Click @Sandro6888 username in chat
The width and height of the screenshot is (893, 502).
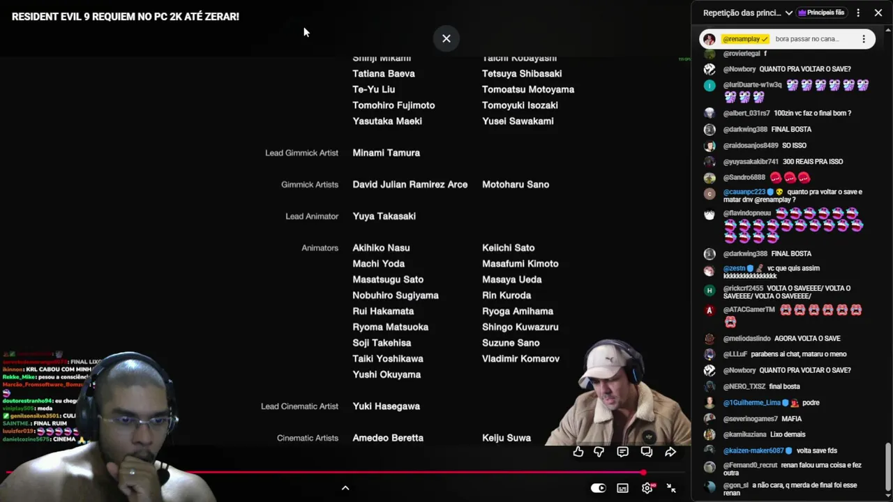(x=744, y=177)
